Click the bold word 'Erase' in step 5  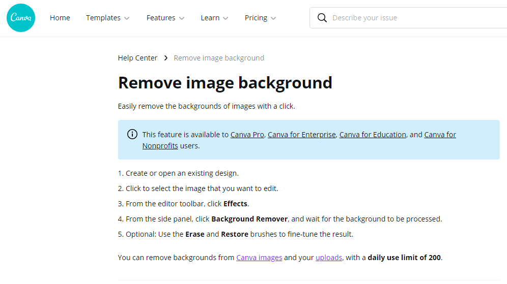194,234
